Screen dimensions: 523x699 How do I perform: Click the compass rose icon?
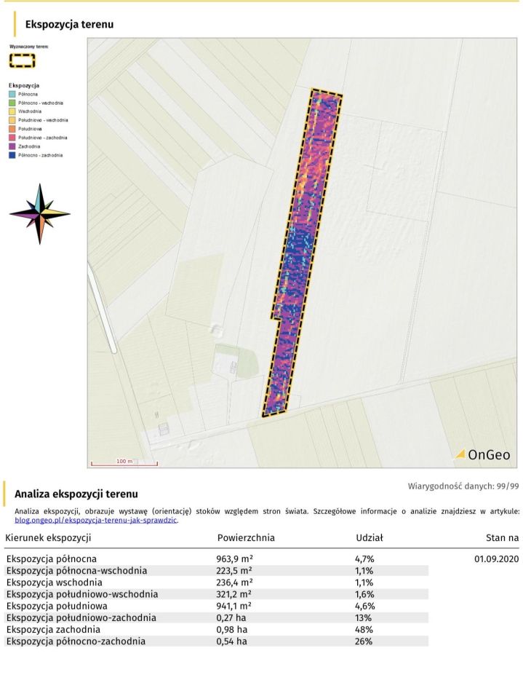(40, 213)
